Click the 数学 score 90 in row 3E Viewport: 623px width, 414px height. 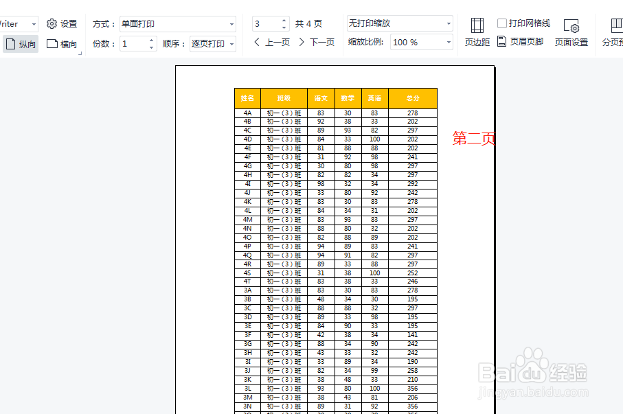(348, 326)
